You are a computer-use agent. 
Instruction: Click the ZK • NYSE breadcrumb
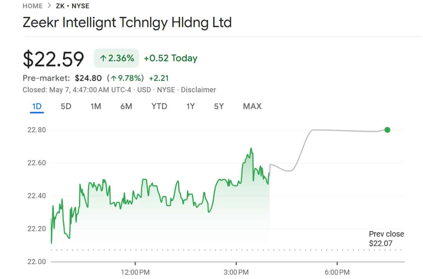(73, 6)
